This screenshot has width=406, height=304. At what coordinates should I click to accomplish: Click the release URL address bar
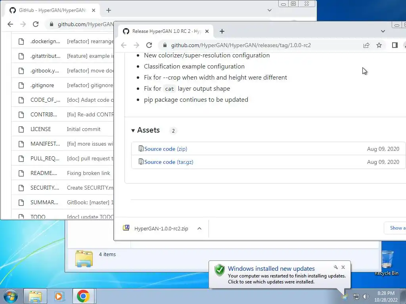(241, 45)
